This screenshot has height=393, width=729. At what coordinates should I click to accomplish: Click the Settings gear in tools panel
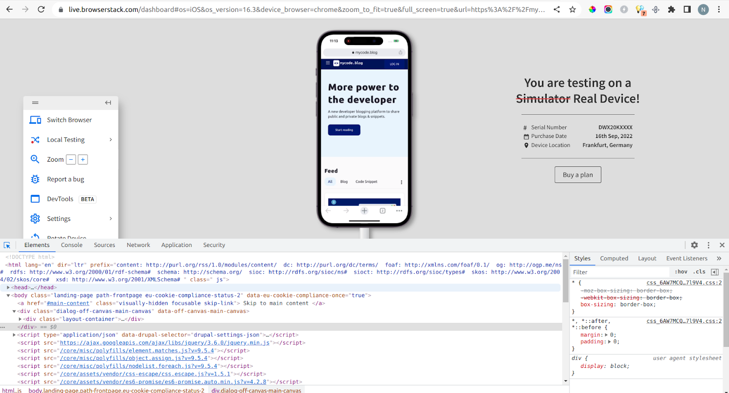(x=35, y=219)
